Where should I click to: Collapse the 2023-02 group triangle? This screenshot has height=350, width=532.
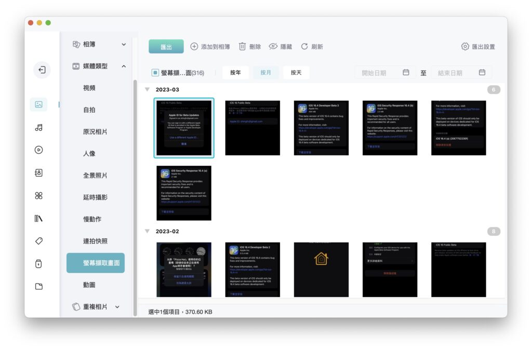(x=147, y=231)
